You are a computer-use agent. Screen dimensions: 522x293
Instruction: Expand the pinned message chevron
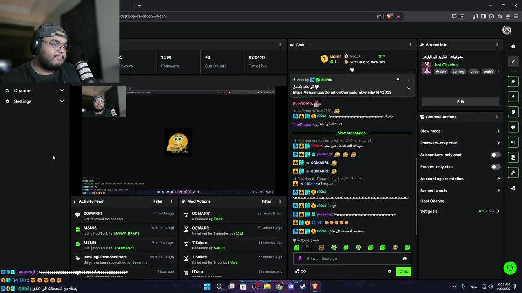(x=409, y=88)
